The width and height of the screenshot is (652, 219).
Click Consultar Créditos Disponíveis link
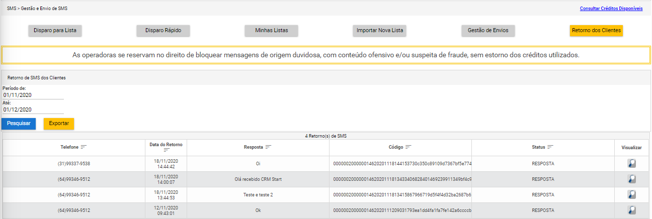coord(611,9)
